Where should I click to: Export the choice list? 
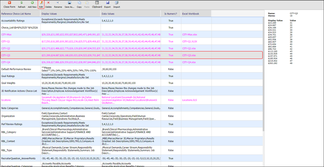point(107,4)
